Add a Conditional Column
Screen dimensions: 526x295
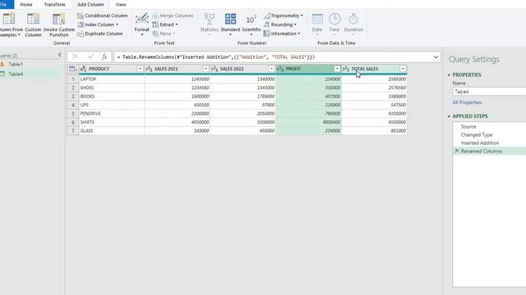coord(102,16)
